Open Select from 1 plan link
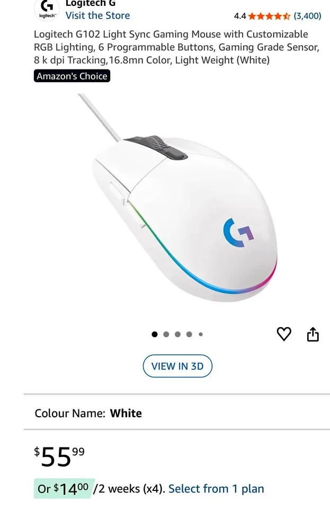 click(x=216, y=488)
